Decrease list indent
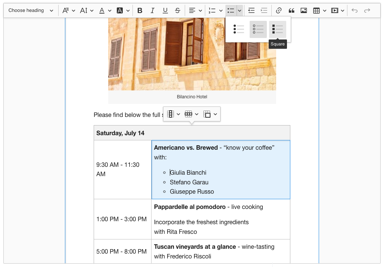This screenshot has height=267, width=384. coord(252,10)
